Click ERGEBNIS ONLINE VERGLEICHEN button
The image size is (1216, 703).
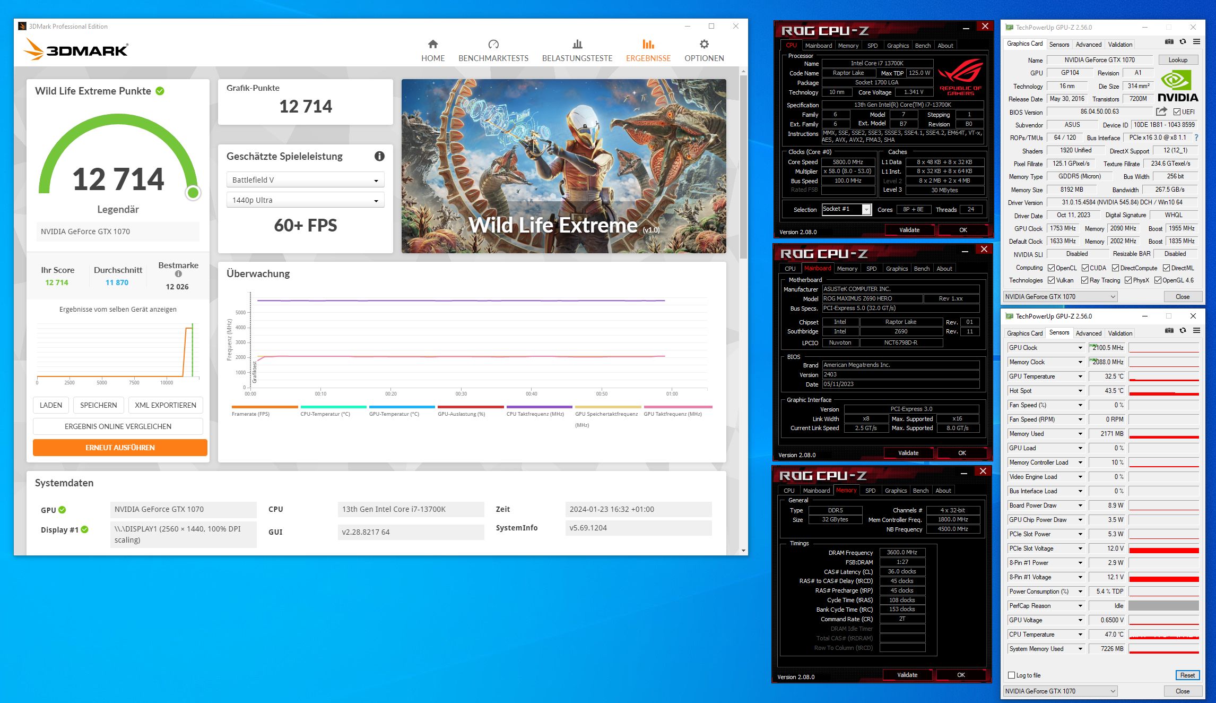click(118, 426)
